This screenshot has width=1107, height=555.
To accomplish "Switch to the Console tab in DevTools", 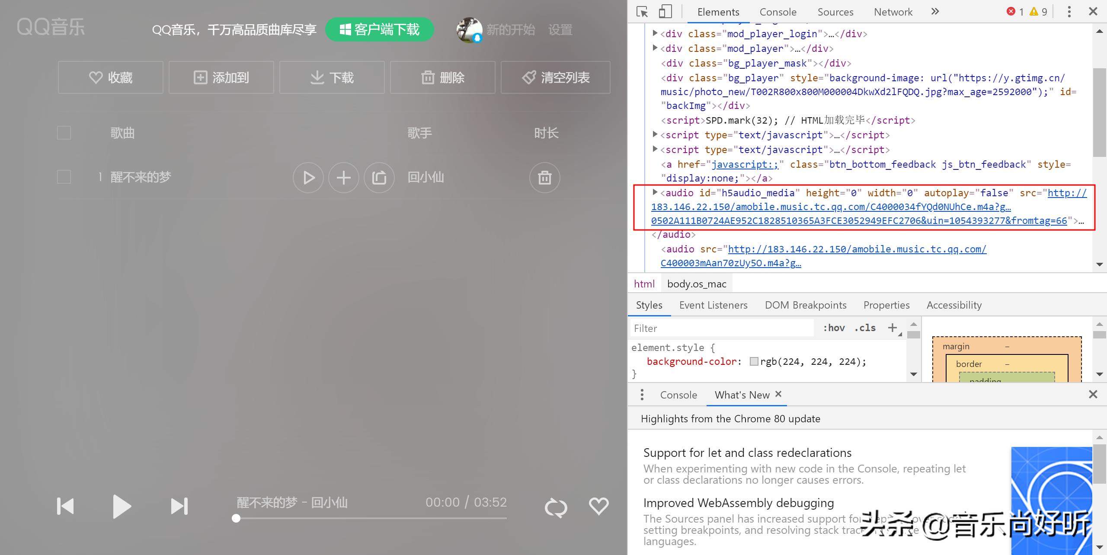I will click(777, 12).
